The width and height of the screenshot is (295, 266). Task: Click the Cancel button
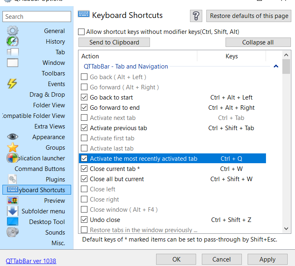click(221, 259)
